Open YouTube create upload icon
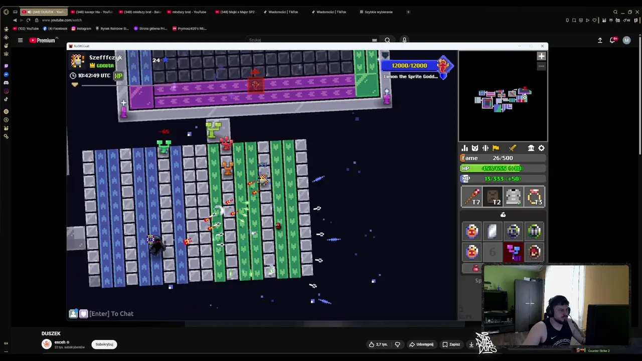The height and width of the screenshot is (361, 642). tap(600, 40)
